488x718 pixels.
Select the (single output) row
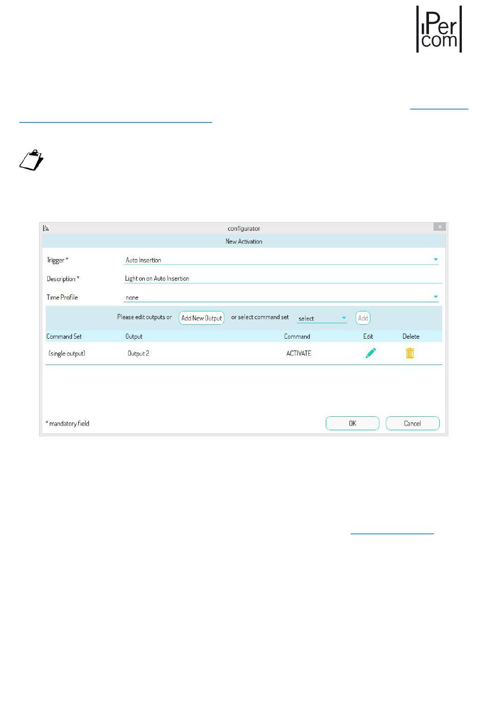[243, 353]
